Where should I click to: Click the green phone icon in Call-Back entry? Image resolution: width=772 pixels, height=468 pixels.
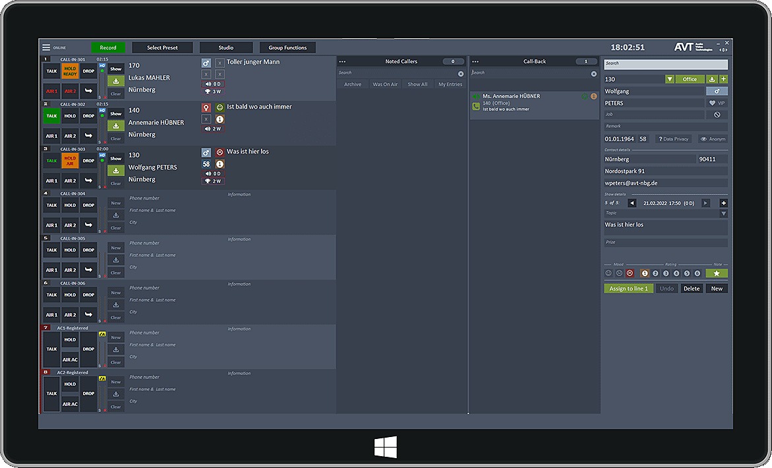[476, 106]
